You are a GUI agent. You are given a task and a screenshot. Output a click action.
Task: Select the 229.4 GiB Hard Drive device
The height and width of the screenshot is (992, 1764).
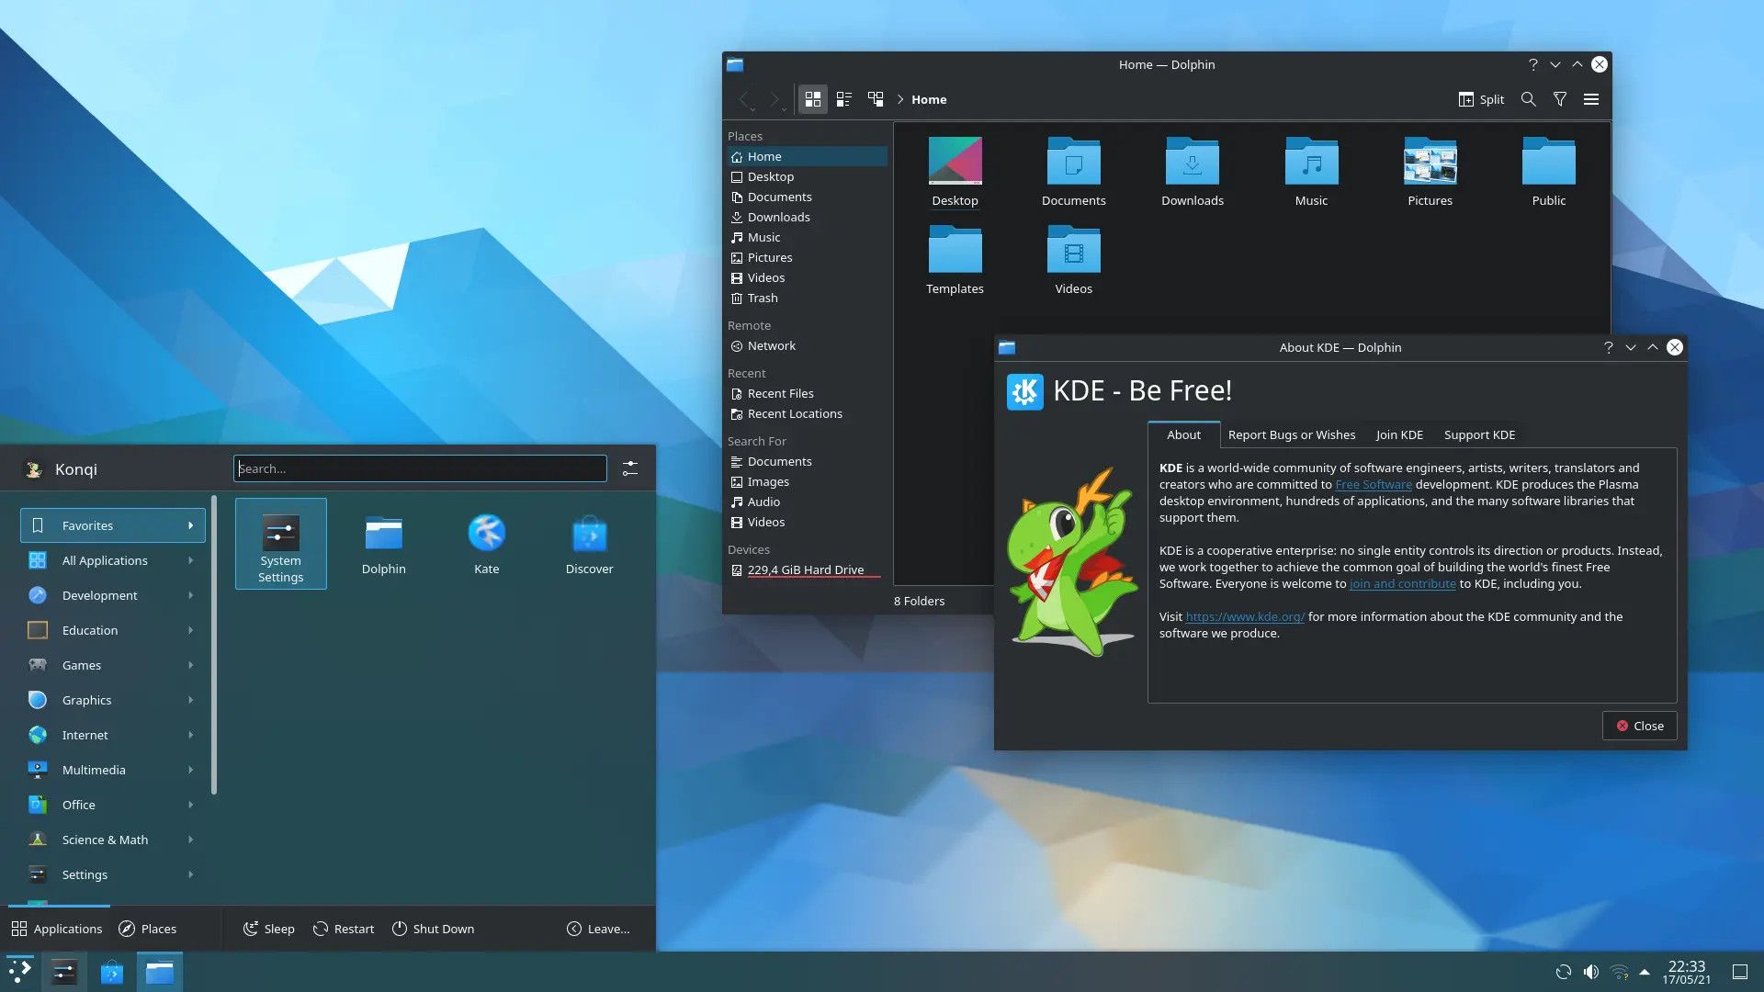coord(806,569)
